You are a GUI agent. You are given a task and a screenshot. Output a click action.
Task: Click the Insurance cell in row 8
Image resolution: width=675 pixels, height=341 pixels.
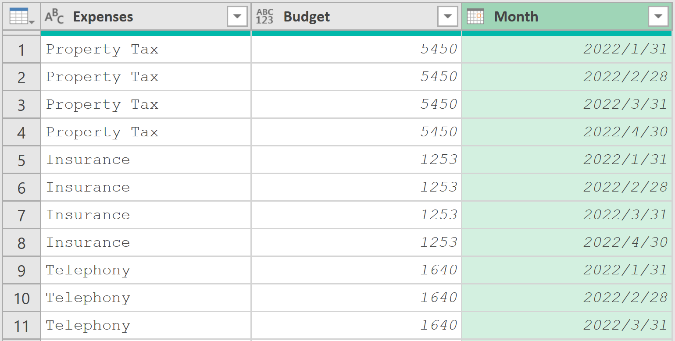[146, 243]
